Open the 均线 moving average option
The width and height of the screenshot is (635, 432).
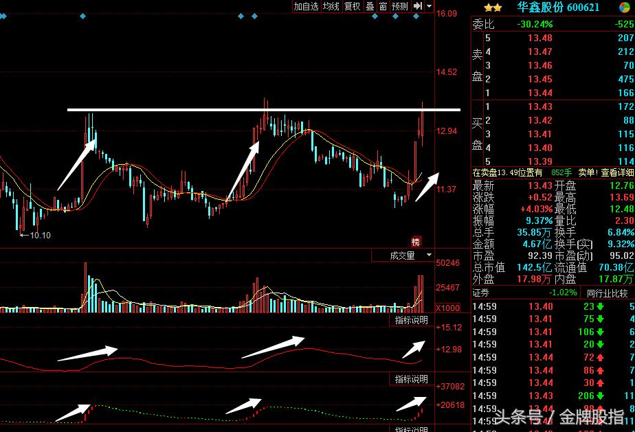[x=331, y=6]
